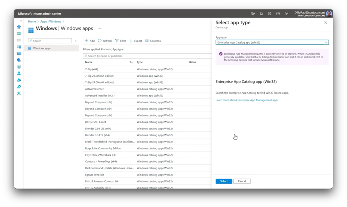
Task: Open Advanced Installer 20.2.1 app
Action: (100, 95)
